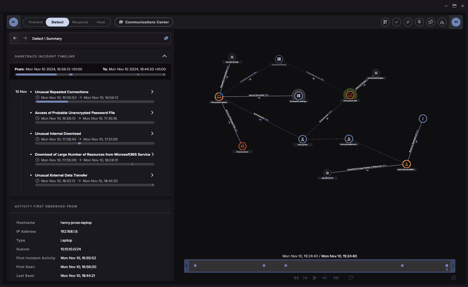Click the Unusual Internal Download title

(58, 134)
